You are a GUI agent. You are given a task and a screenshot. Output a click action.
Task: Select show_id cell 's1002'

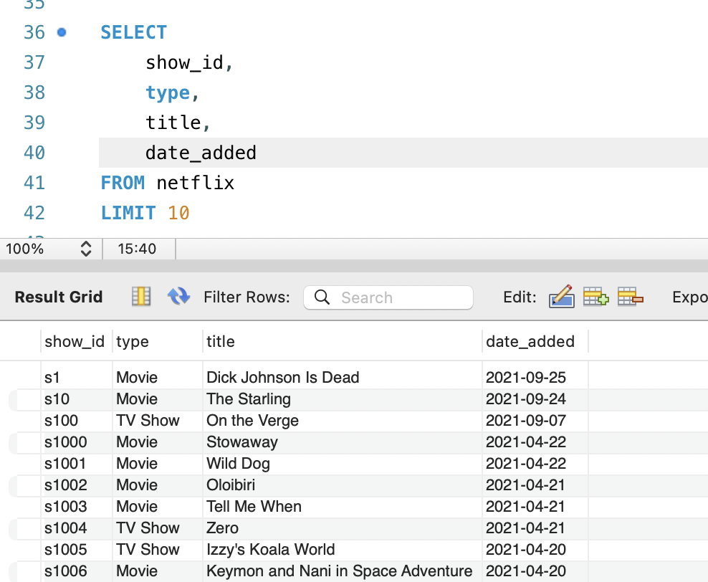point(76,485)
